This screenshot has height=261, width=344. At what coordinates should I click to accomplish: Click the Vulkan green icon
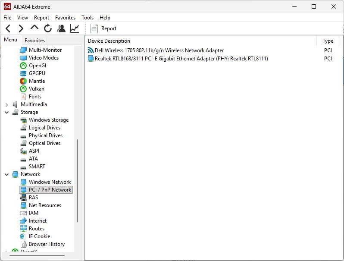tap(23, 89)
